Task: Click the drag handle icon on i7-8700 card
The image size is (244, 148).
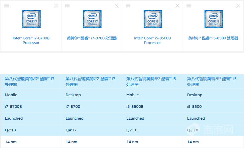Action: tap(67, 6)
